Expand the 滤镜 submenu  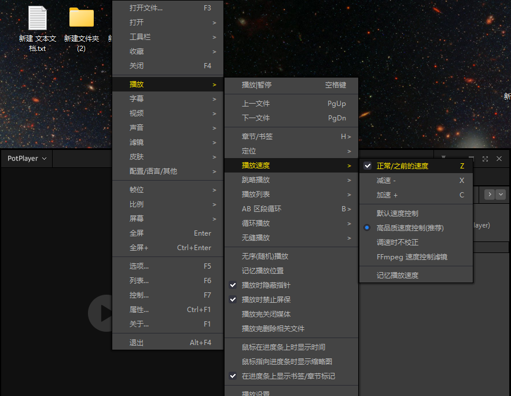(168, 142)
